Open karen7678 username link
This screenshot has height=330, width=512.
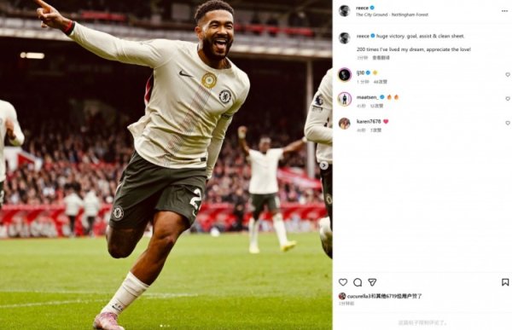coord(369,121)
